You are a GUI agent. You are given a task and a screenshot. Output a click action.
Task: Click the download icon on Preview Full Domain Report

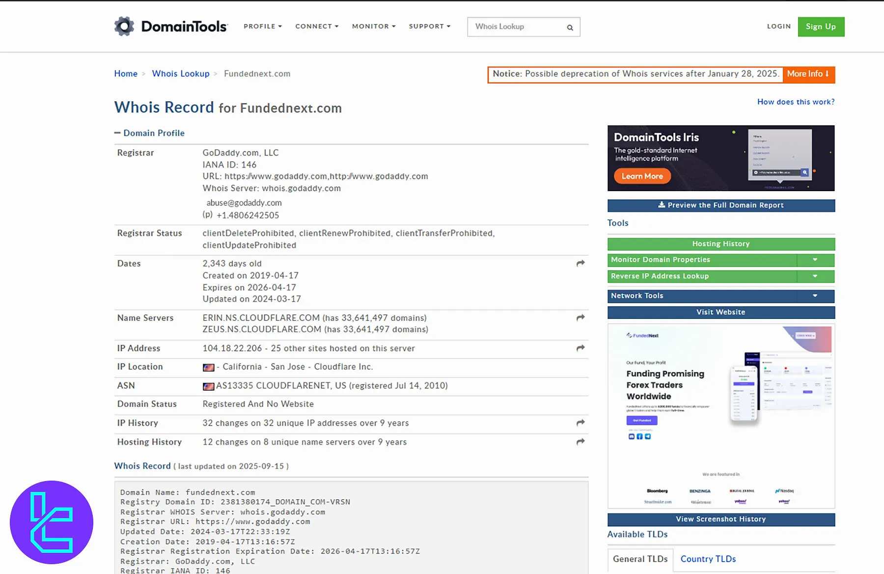[663, 205]
